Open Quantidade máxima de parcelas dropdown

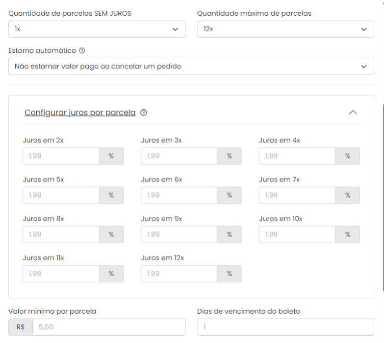[x=285, y=29]
